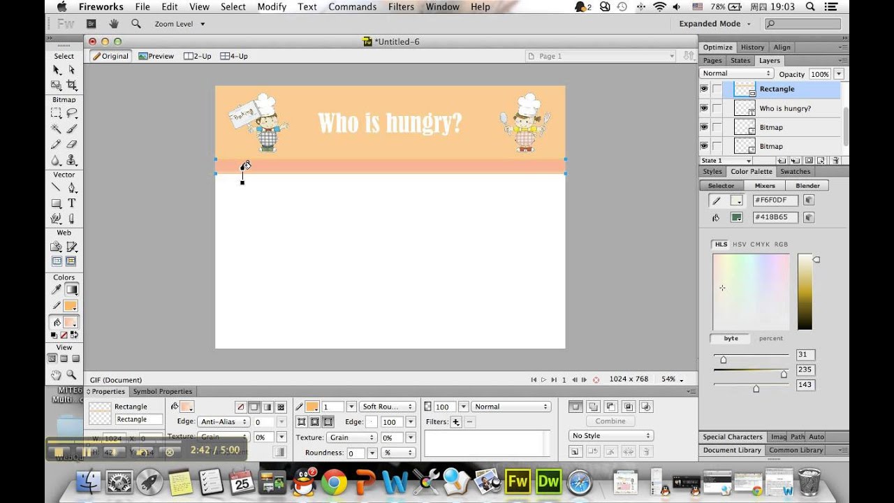This screenshot has height=503, width=894.
Task: Select the Slice tool
Action: coord(71,247)
